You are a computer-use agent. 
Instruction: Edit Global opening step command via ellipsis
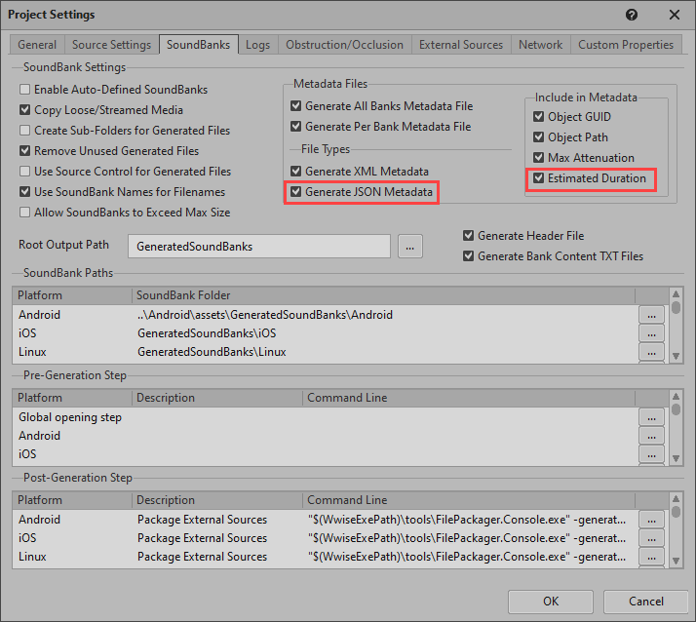pyautogui.click(x=652, y=417)
